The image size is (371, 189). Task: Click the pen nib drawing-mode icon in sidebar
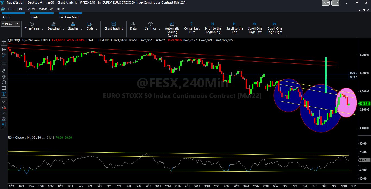point(4,118)
